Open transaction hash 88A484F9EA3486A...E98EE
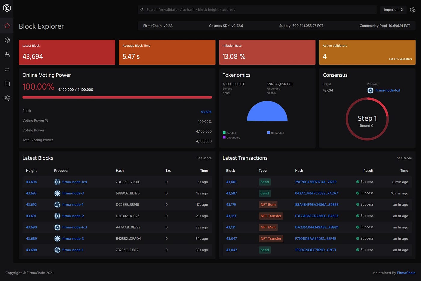Screen dimensions: 421x281 (317, 205)
